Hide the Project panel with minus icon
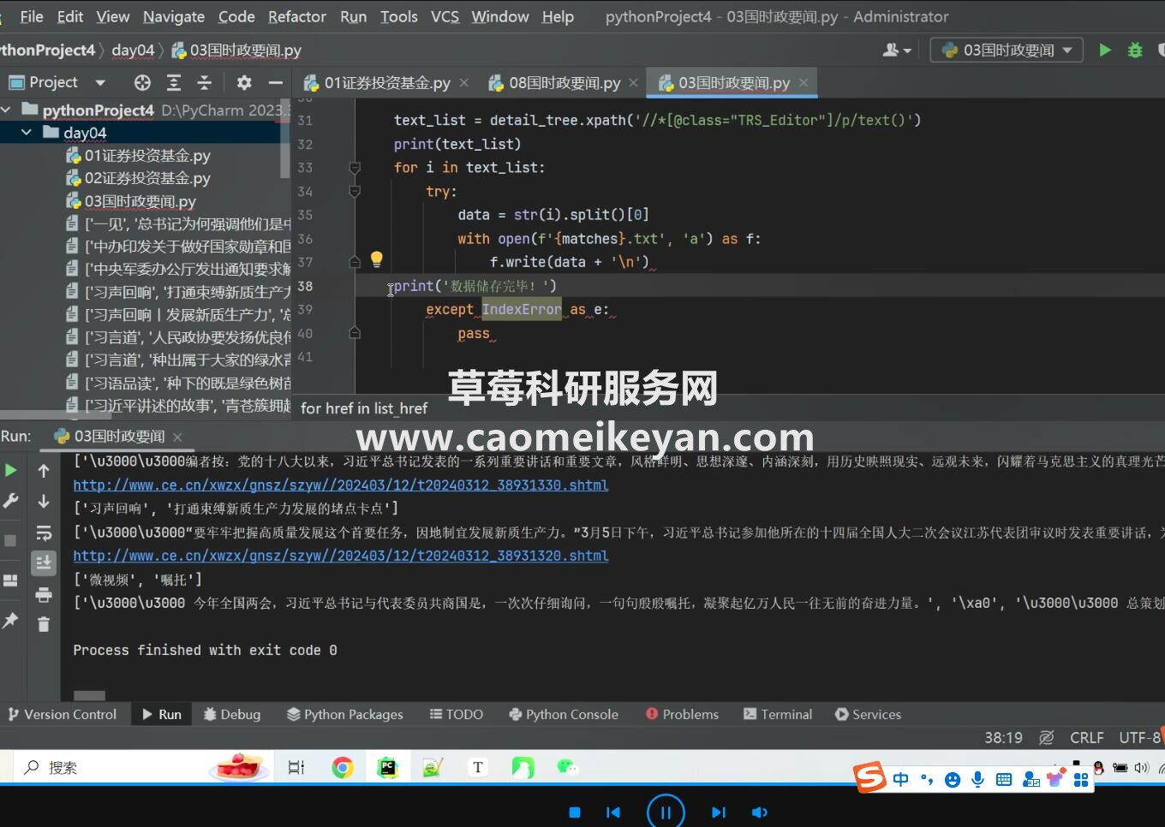This screenshot has width=1165, height=827. 275,82
